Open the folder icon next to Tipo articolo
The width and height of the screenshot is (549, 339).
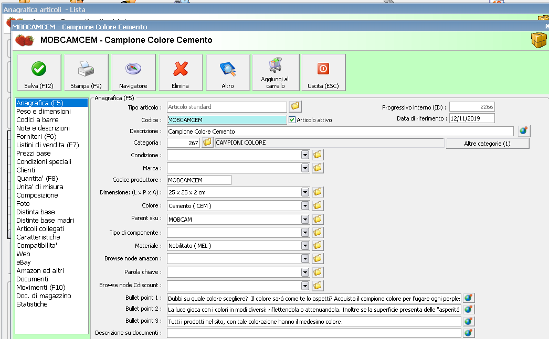pyautogui.click(x=295, y=107)
